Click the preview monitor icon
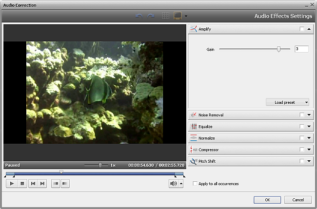This screenshot has width=317, height=209. click(178, 16)
